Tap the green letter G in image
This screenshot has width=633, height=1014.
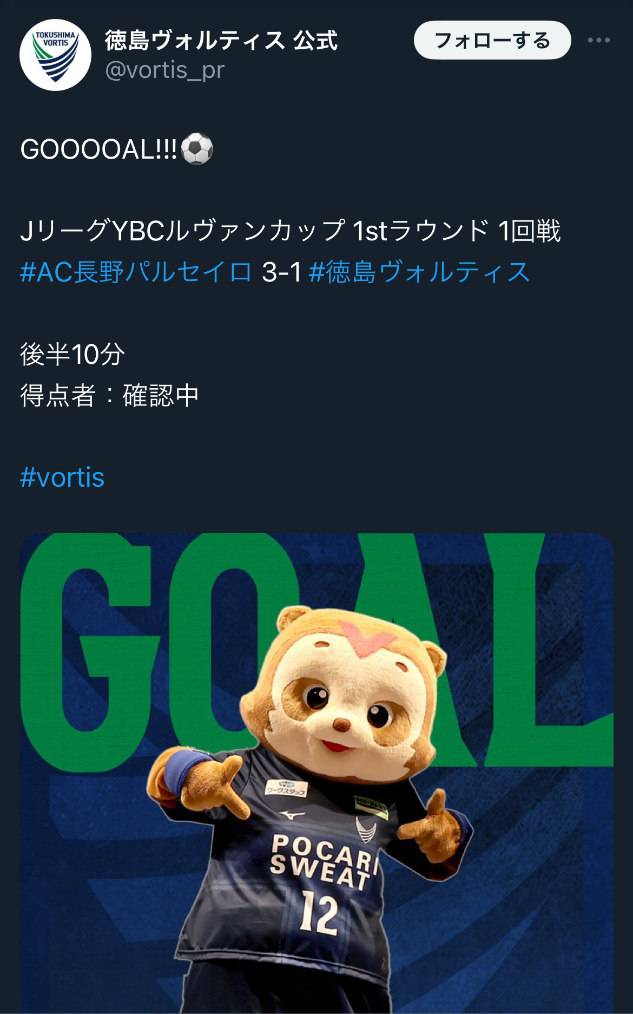coord(87,650)
